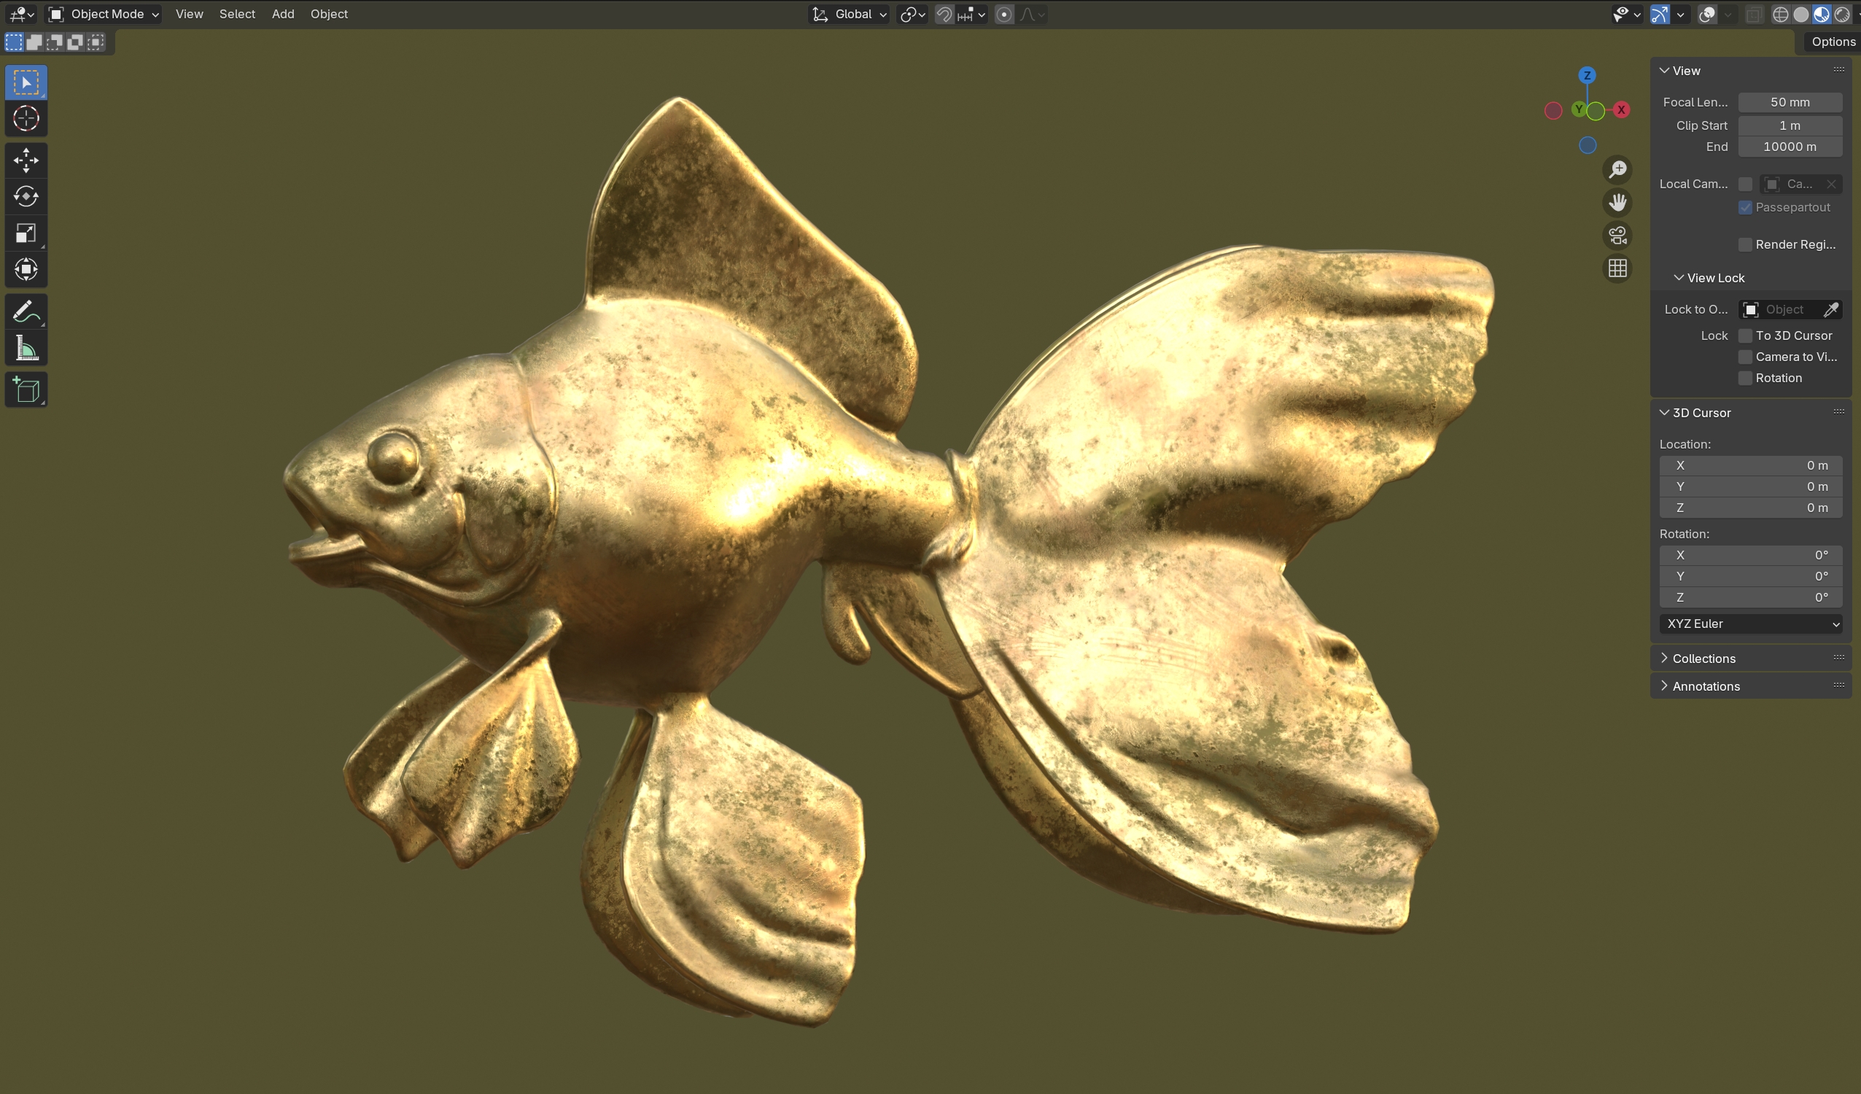This screenshot has height=1094, width=1861.
Task: Uncheck the Passepartout checkbox
Action: [1745, 208]
